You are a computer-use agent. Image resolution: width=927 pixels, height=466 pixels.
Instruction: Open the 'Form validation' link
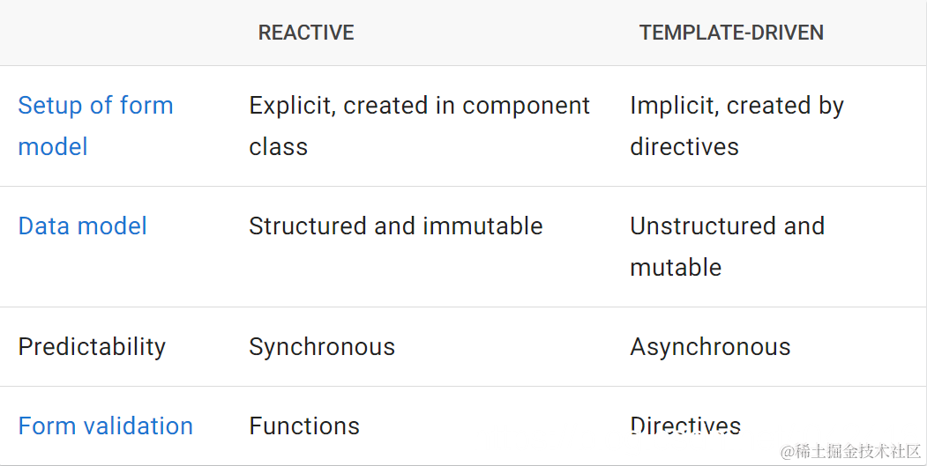click(x=105, y=426)
